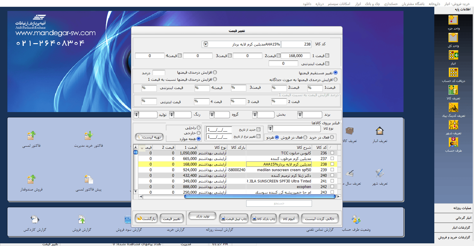Open انبار icon in sidebar
The image size is (474, 246).
point(453,55)
